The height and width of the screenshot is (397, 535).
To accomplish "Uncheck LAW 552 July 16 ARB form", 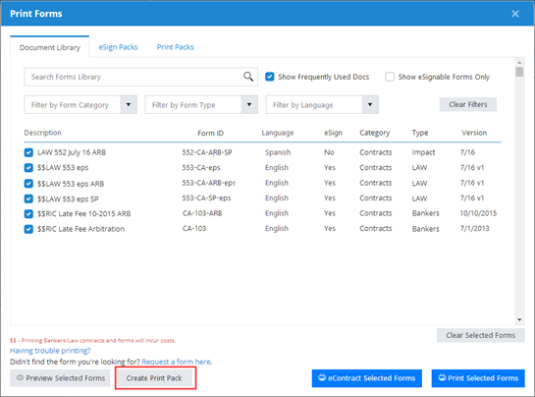I will tap(28, 152).
